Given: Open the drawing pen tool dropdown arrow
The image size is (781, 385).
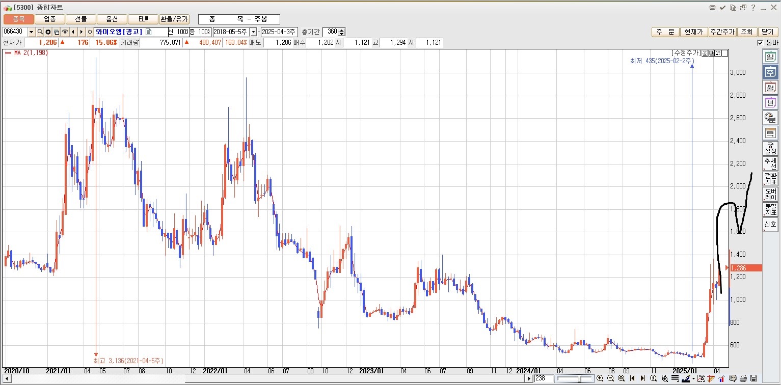Looking at the screenshot, I should 693,379.
